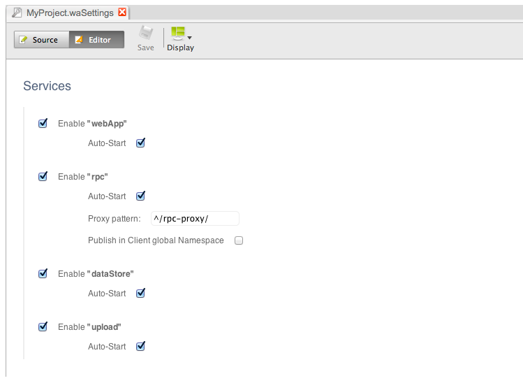Screen dimensions: 523x383
Task: Uncheck Auto-Start for rpc
Action: click(x=140, y=196)
